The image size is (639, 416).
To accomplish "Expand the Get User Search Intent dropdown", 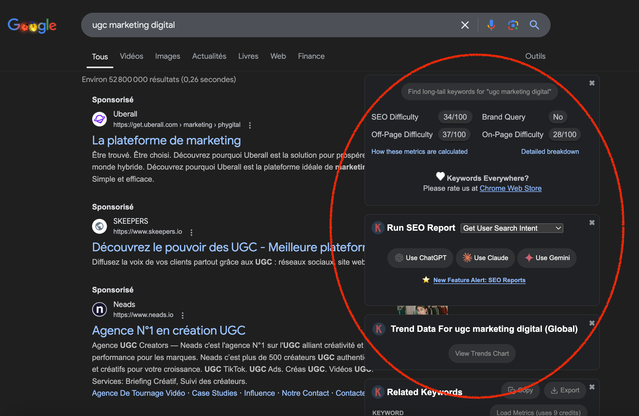I will tap(512, 228).
